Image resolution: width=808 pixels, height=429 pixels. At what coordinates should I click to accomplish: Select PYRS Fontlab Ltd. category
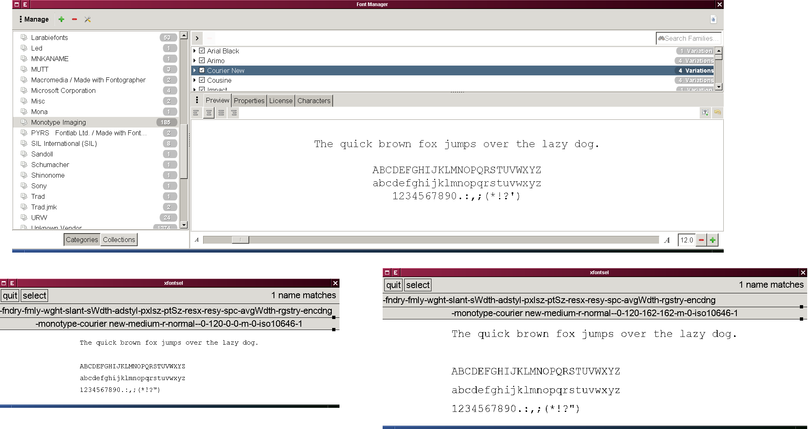96,133
